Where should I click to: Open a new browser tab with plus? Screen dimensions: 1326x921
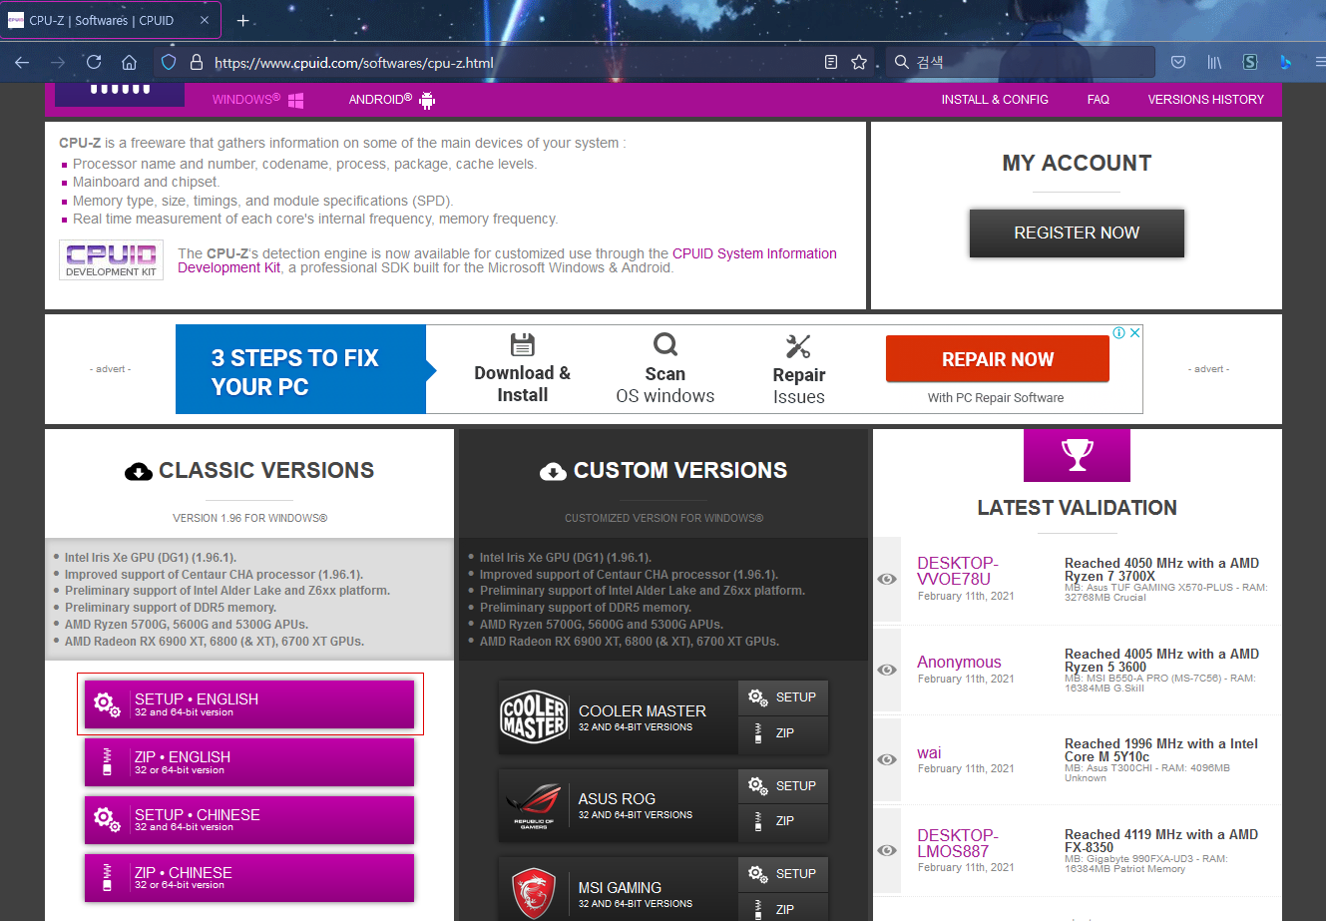[x=243, y=20]
